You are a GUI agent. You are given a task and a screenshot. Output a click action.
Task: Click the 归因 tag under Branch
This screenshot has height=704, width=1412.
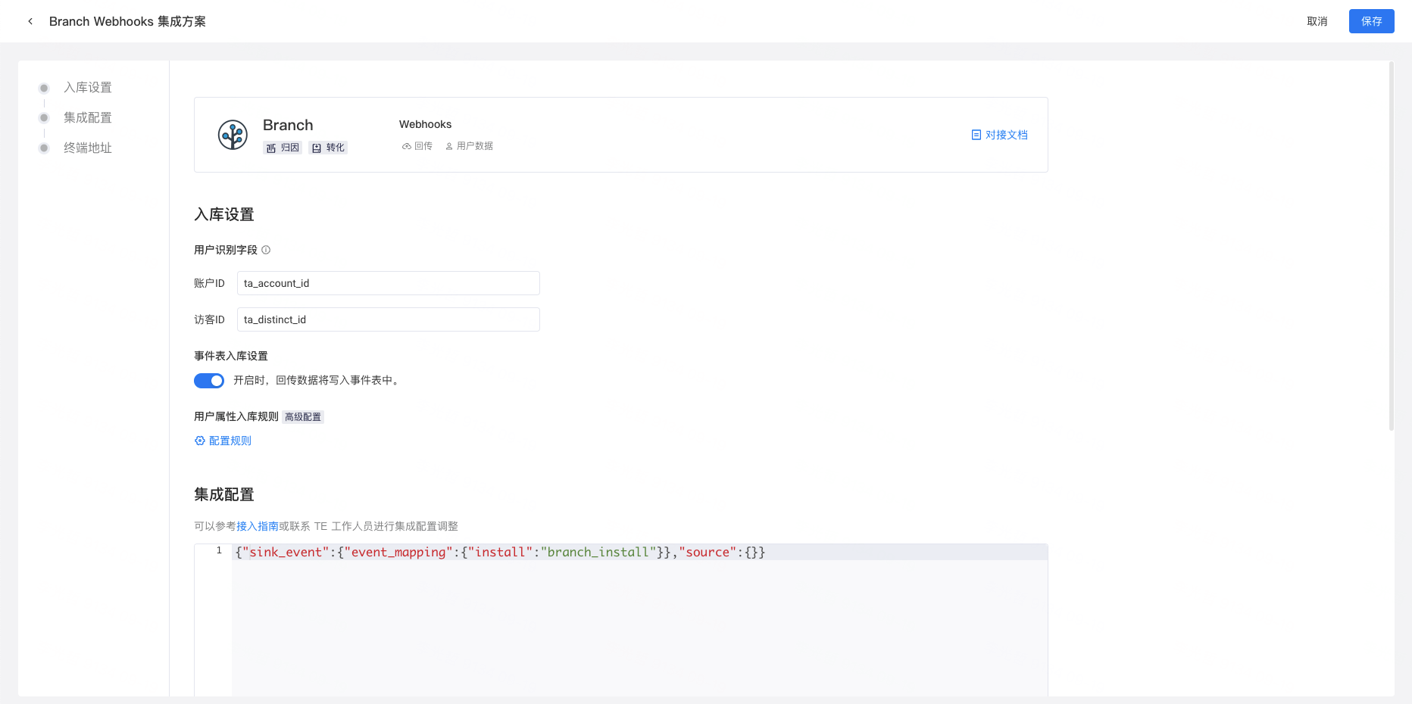(283, 148)
